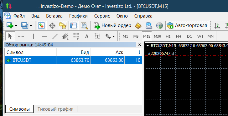Click the profiles icon
228x116 pixels.
[x=24, y=25]
